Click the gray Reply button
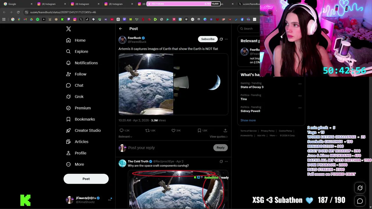Viewport: 372px width, 209px height. (221, 148)
